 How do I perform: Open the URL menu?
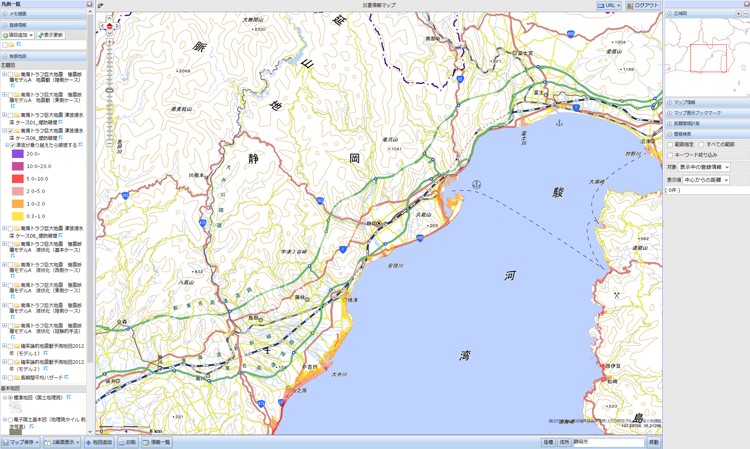(609, 5)
